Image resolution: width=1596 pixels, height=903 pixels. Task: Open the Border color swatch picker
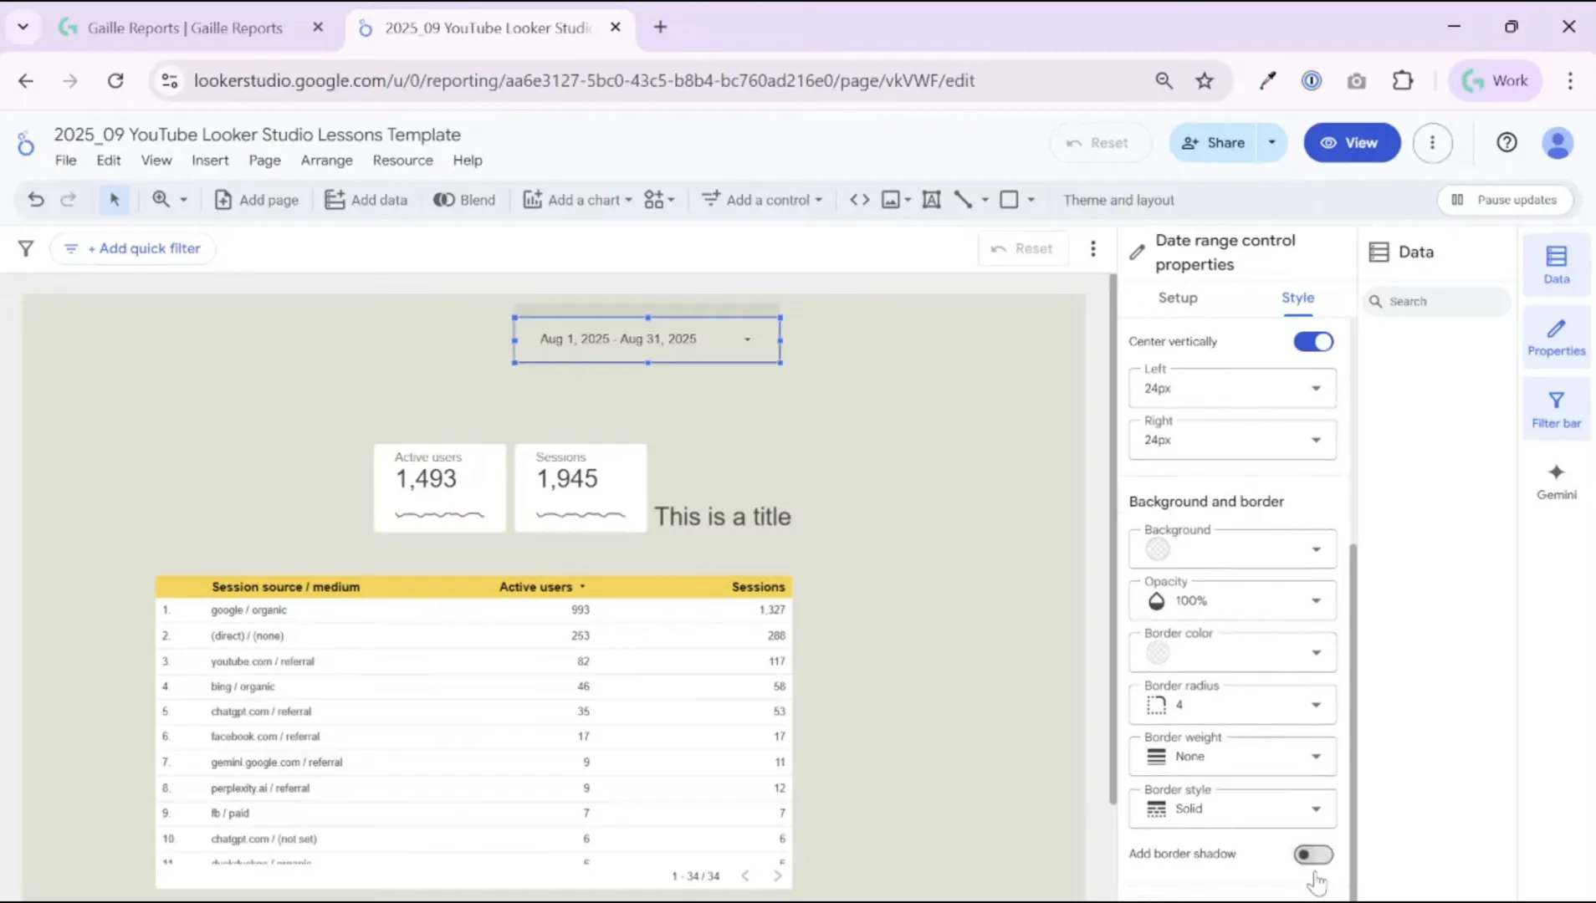[1157, 652]
